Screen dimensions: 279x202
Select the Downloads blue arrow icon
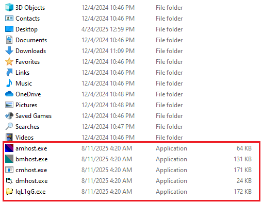pyautogui.click(x=9, y=50)
